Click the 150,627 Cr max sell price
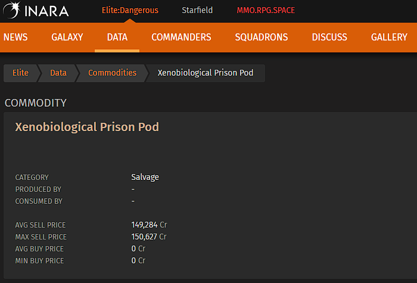 click(x=149, y=237)
